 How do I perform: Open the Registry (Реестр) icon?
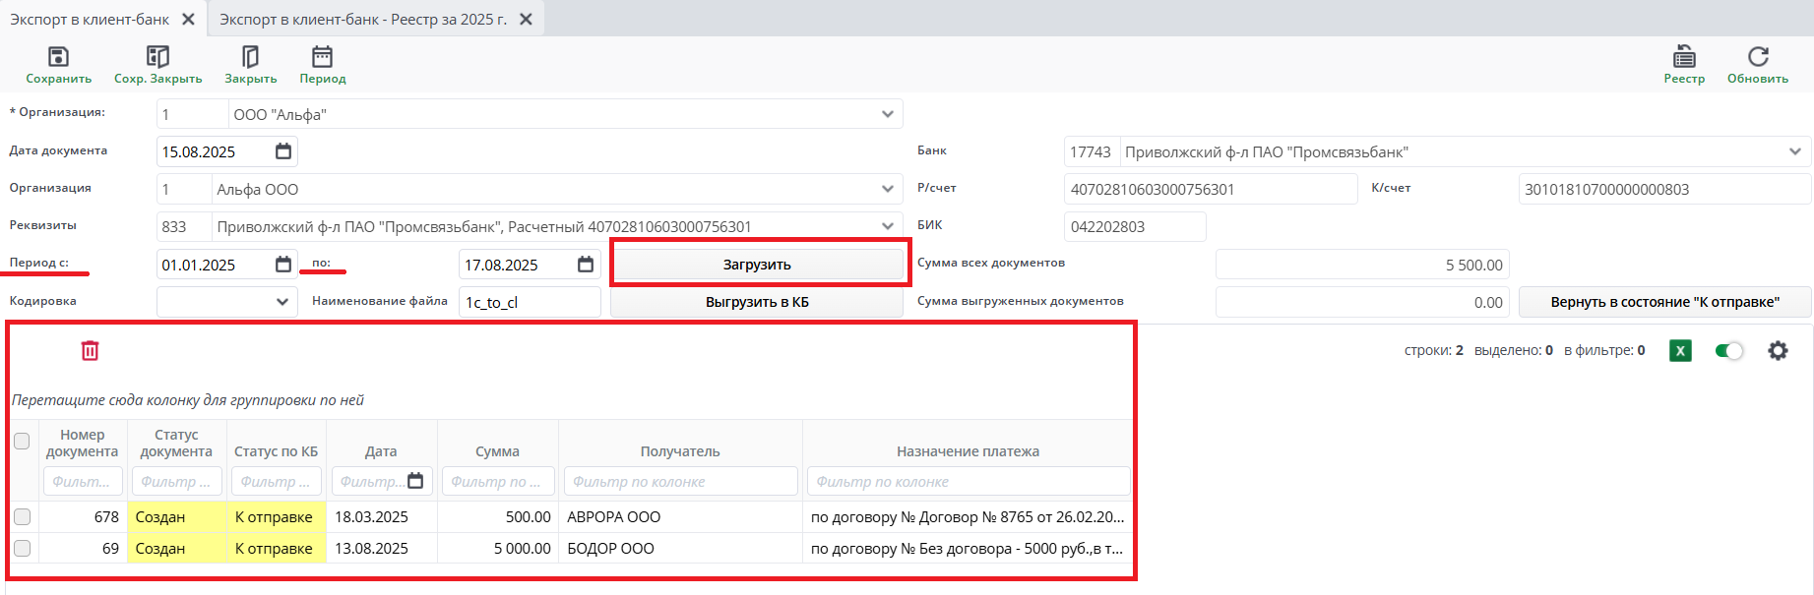[1684, 57]
